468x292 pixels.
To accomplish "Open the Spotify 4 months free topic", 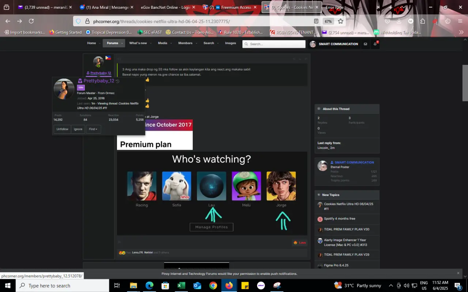I will (x=339, y=219).
